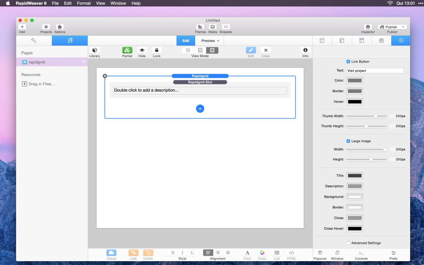Open the Close Hover color swatch
The width and height of the screenshot is (424, 265).
[x=354, y=229]
